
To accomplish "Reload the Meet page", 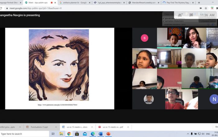I will tap(1, 8).
